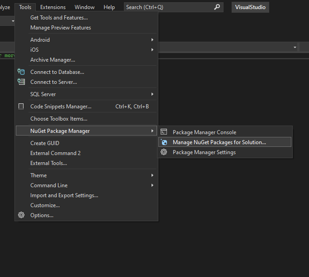The width and height of the screenshot is (309, 277).
Task: Expand the NuGet Package Manager submenu arrow
Action: click(152, 131)
